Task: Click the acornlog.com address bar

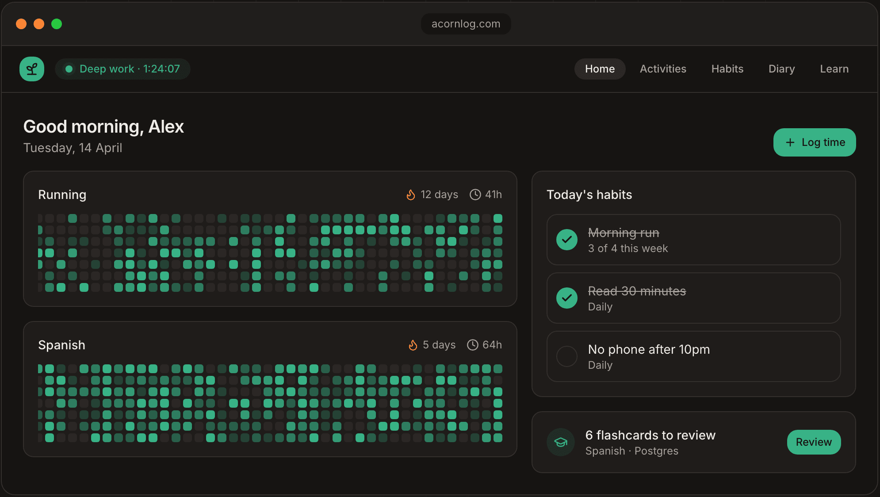Action: 466,24
